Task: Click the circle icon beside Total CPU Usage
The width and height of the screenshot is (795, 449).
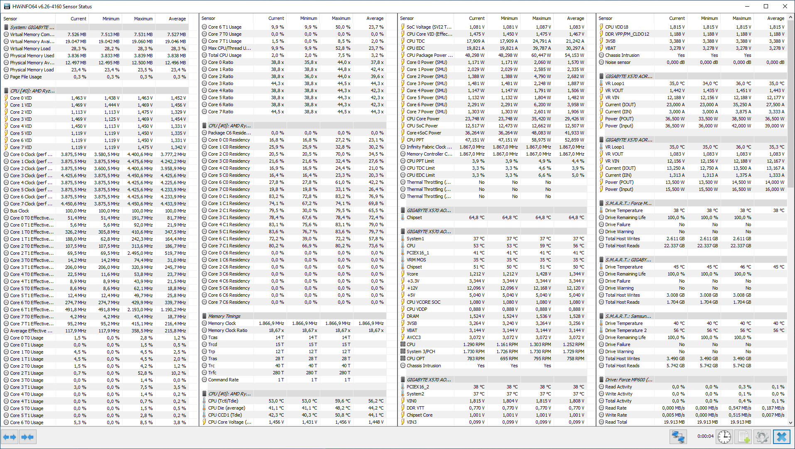Action: click(x=204, y=55)
